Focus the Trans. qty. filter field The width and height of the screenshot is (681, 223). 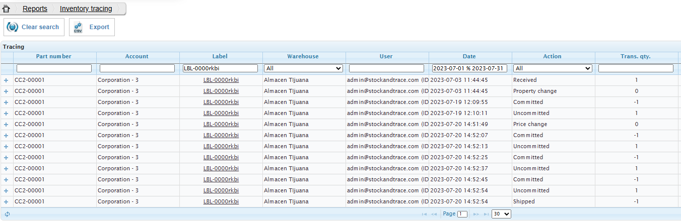pyautogui.click(x=636, y=68)
